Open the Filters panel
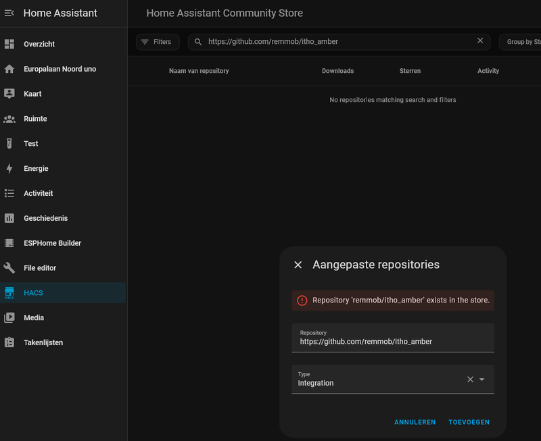541x441 pixels. pyautogui.click(x=158, y=42)
